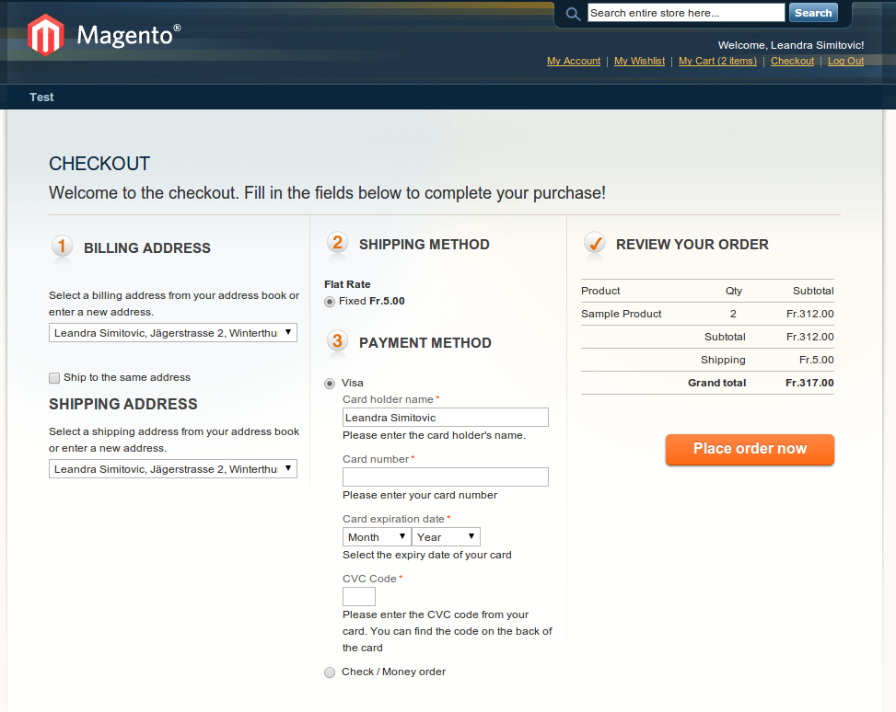The width and height of the screenshot is (896, 712).
Task: Select the Fixed flat rate shipping option
Action: point(330,302)
